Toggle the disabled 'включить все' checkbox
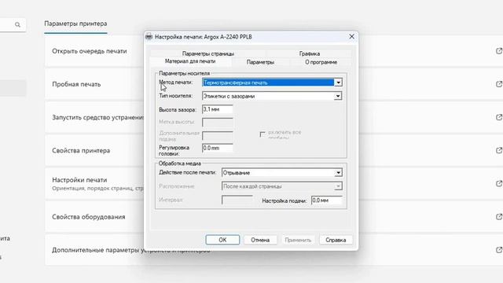 (x=263, y=134)
